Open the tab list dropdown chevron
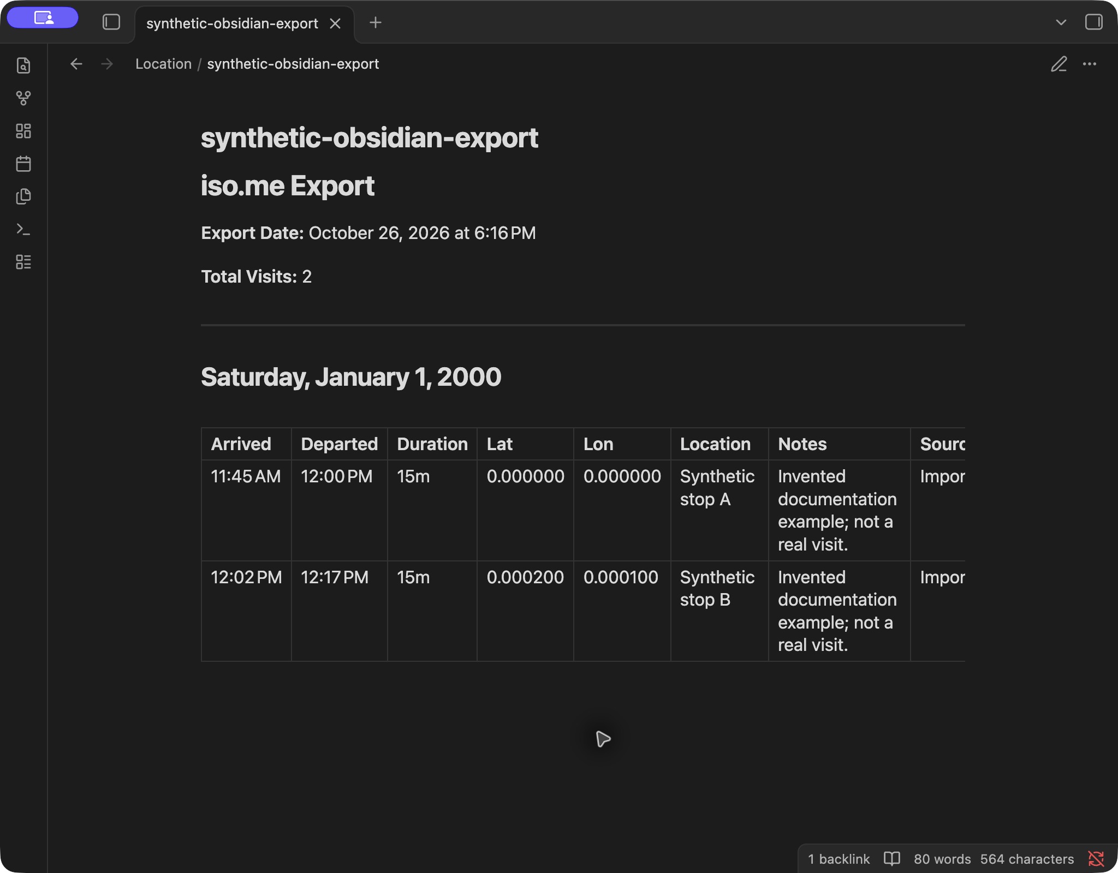Viewport: 1118px width, 873px height. [1061, 22]
